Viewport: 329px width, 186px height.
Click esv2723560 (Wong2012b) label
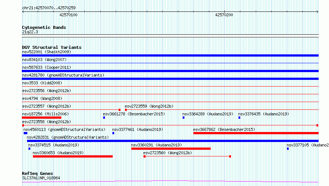click(x=167, y=153)
